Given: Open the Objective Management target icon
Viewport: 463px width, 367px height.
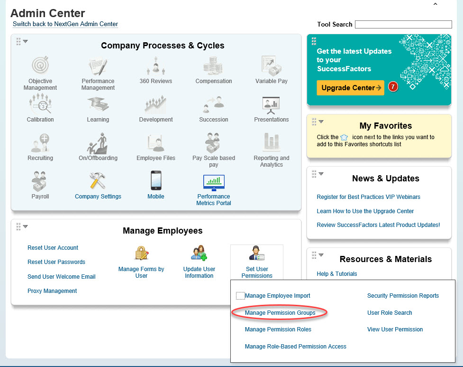Looking at the screenshot, I should tap(40, 65).
